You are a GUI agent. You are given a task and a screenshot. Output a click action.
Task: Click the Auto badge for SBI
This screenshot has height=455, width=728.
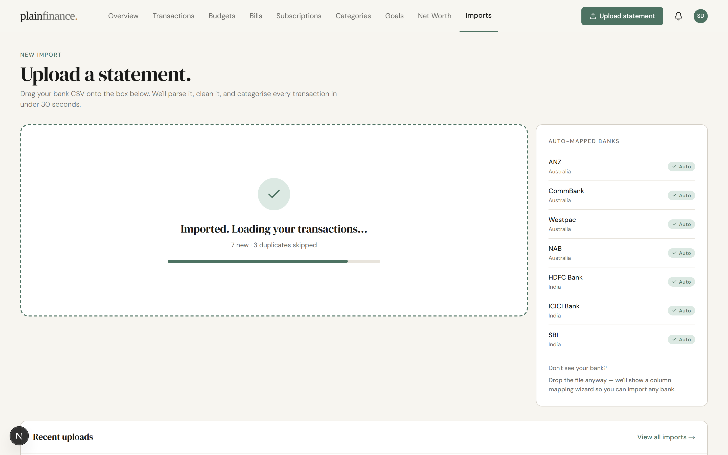(681, 339)
